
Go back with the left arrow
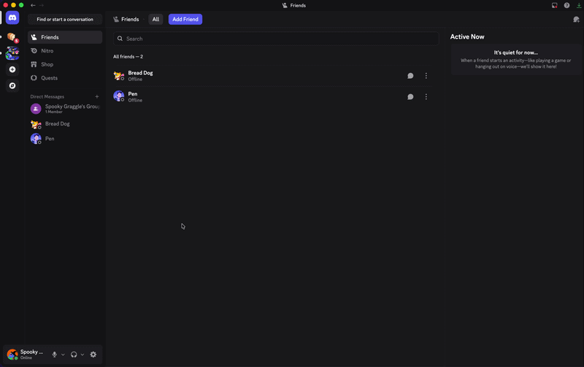pos(33,5)
